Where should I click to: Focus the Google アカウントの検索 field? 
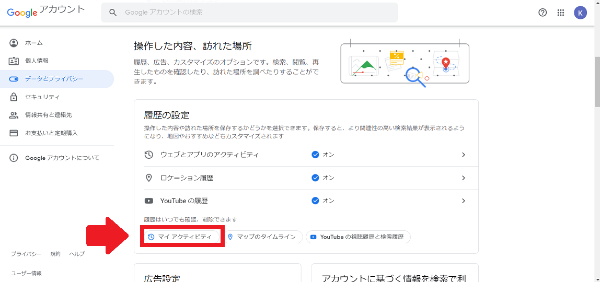pyautogui.click(x=249, y=13)
